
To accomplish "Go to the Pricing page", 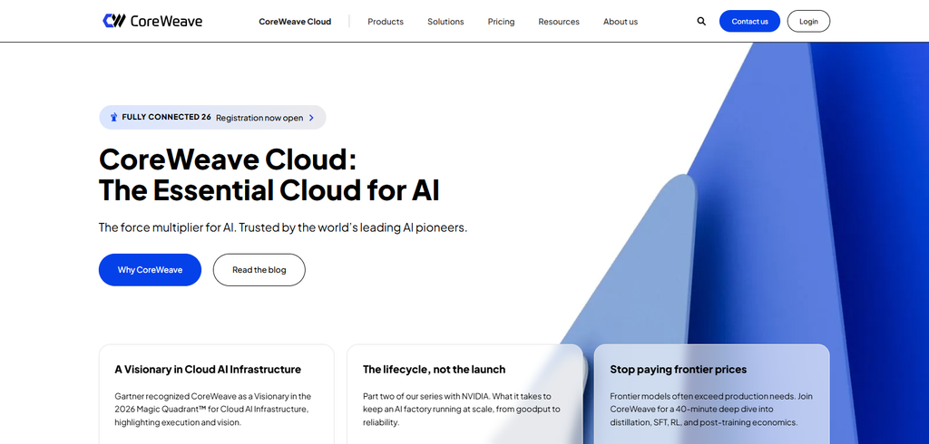I will click(501, 22).
